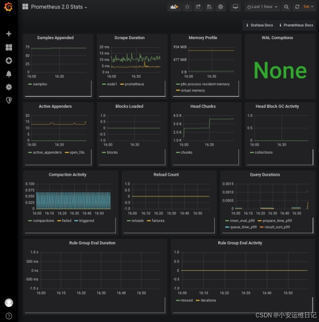Click the zoom out time range icon

286,7
